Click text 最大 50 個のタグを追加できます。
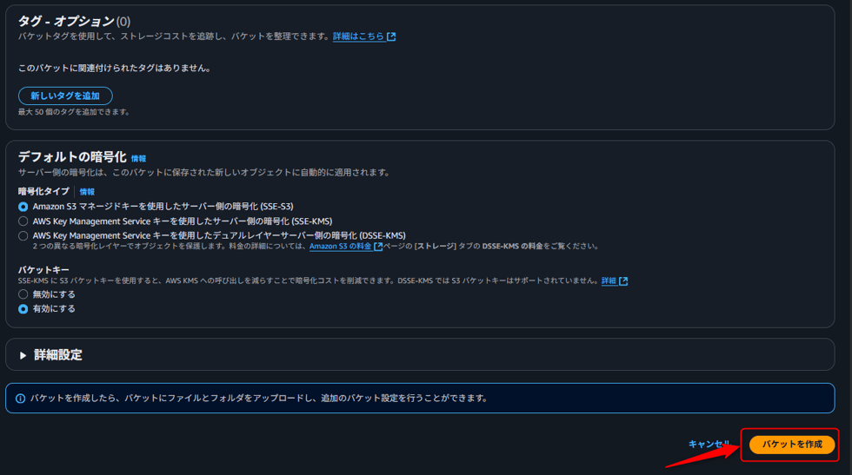Image resolution: width=852 pixels, height=475 pixels. [74, 112]
